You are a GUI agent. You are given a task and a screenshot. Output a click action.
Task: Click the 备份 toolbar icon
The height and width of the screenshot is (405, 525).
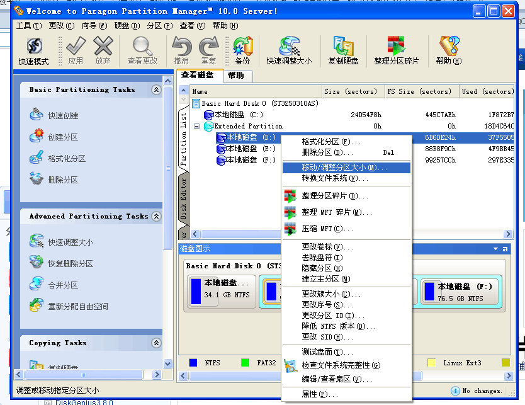pyautogui.click(x=243, y=46)
